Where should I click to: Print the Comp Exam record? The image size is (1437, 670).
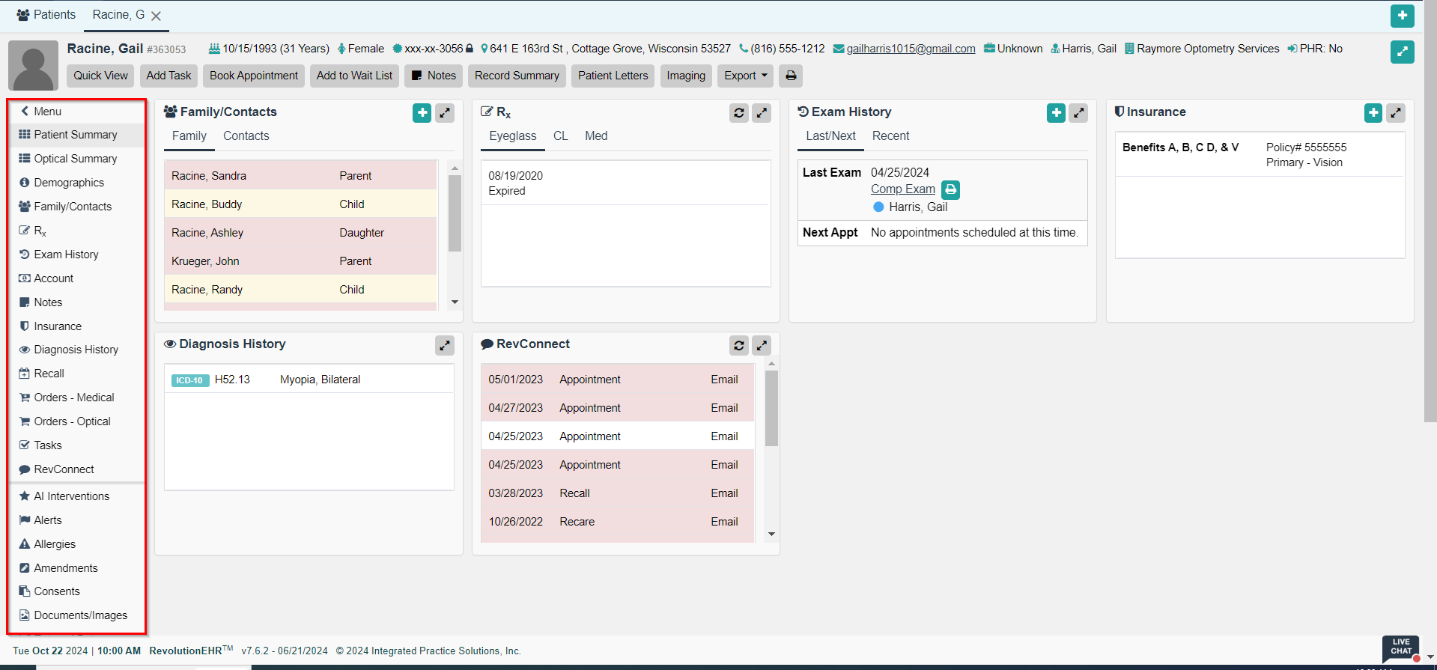click(x=950, y=189)
